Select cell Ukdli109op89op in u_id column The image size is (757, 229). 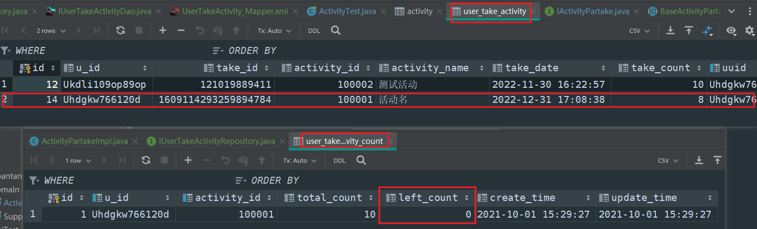(x=107, y=85)
